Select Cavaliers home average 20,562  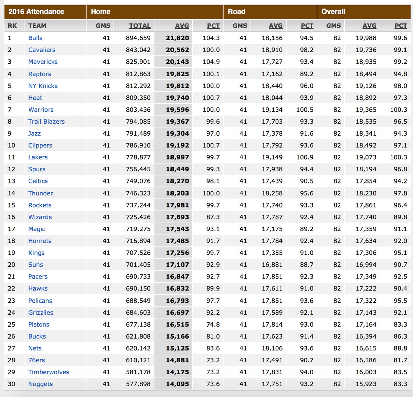pyautogui.click(x=178, y=50)
